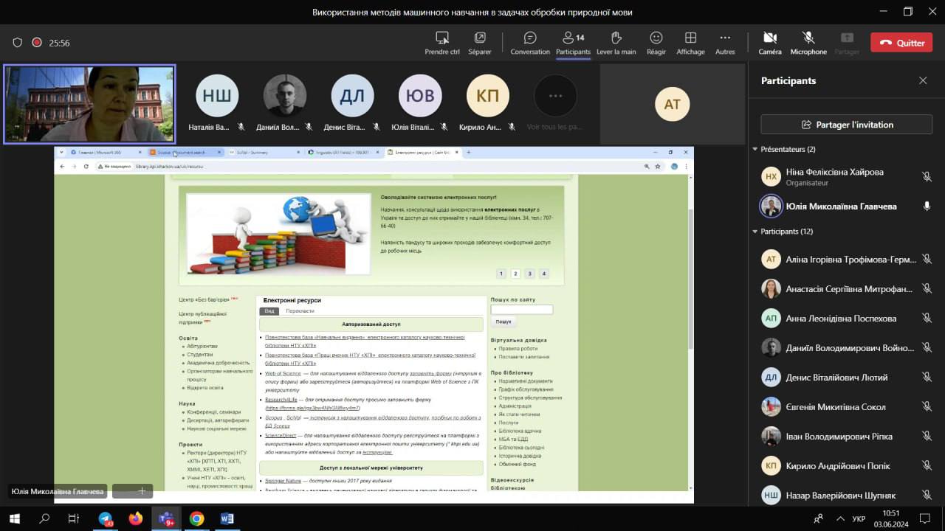Screen dimensions: 945x531
Task: Click the Séparer pop-out icon
Action: (x=479, y=38)
